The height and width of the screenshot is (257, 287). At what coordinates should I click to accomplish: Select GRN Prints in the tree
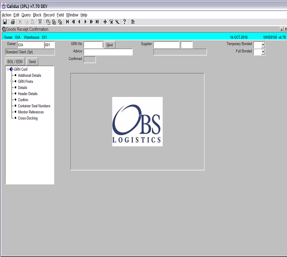(x=25, y=81)
